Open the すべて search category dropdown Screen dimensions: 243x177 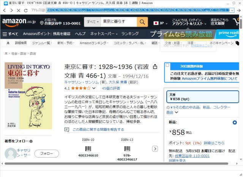point(93,22)
